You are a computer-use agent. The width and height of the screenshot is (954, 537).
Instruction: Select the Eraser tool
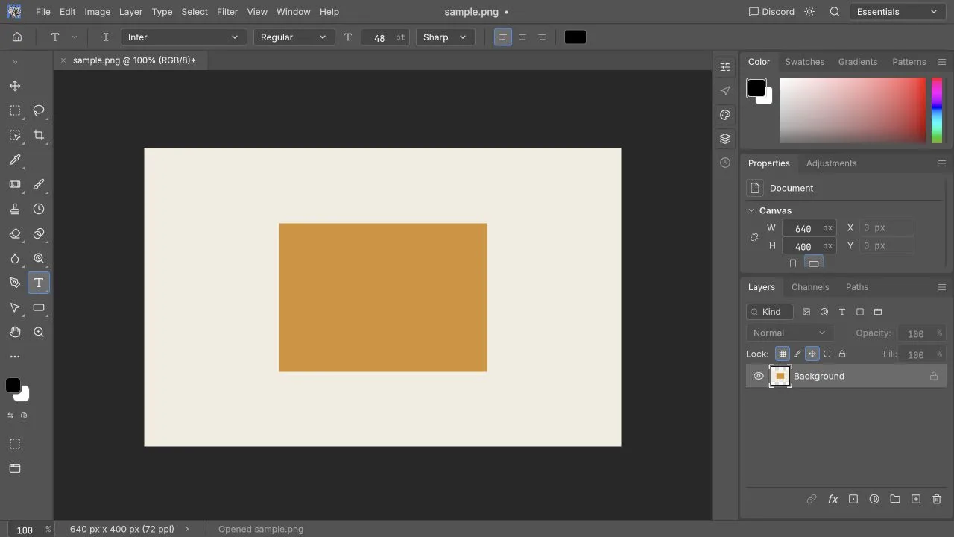15,233
